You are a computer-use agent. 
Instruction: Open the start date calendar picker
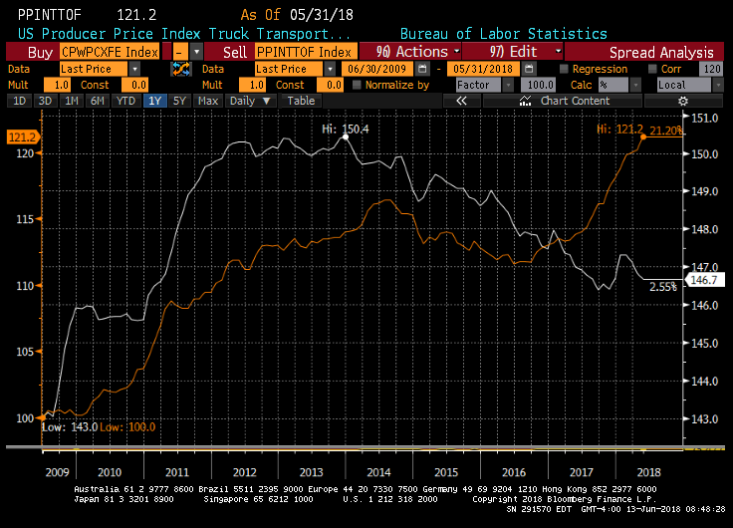click(x=422, y=69)
